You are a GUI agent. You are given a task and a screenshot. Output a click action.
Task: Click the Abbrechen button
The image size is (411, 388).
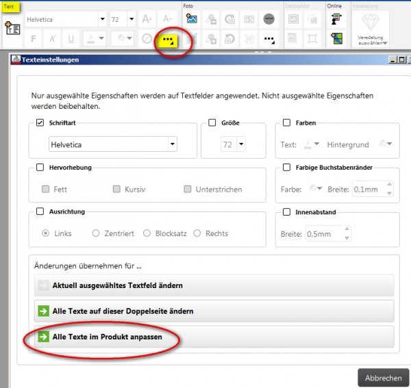(x=383, y=378)
